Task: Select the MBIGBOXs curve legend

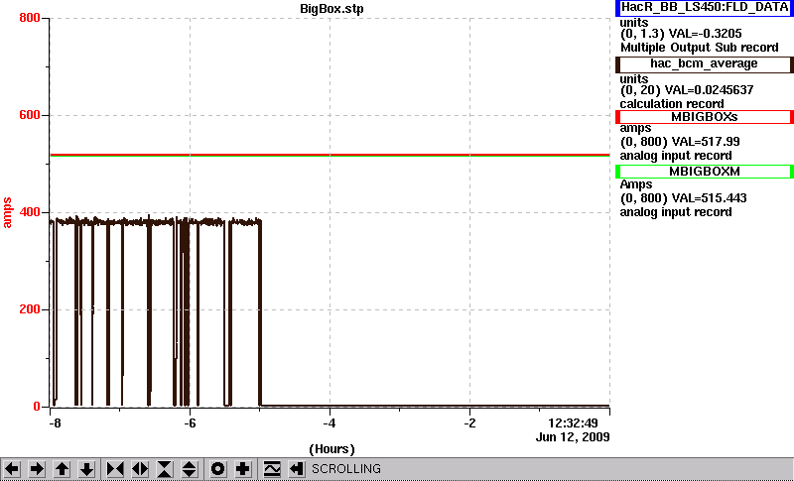Action: (x=705, y=117)
